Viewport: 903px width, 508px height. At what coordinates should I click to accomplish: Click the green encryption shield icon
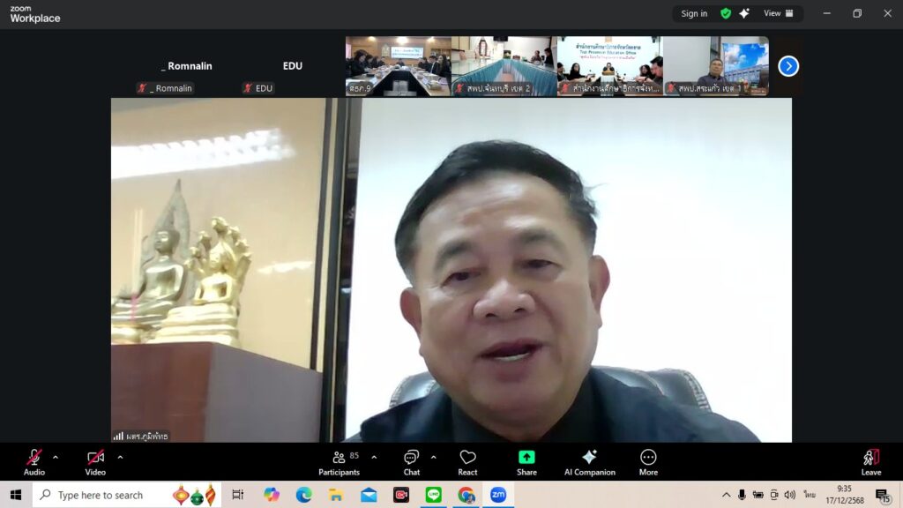click(x=726, y=13)
